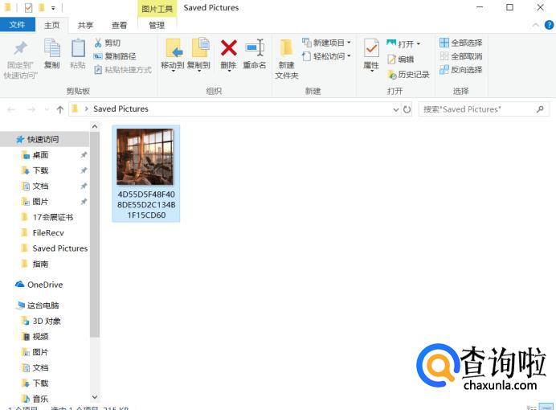
Task: Click the breadcrumb chevron before Saved Pictures
Action: pos(86,109)
